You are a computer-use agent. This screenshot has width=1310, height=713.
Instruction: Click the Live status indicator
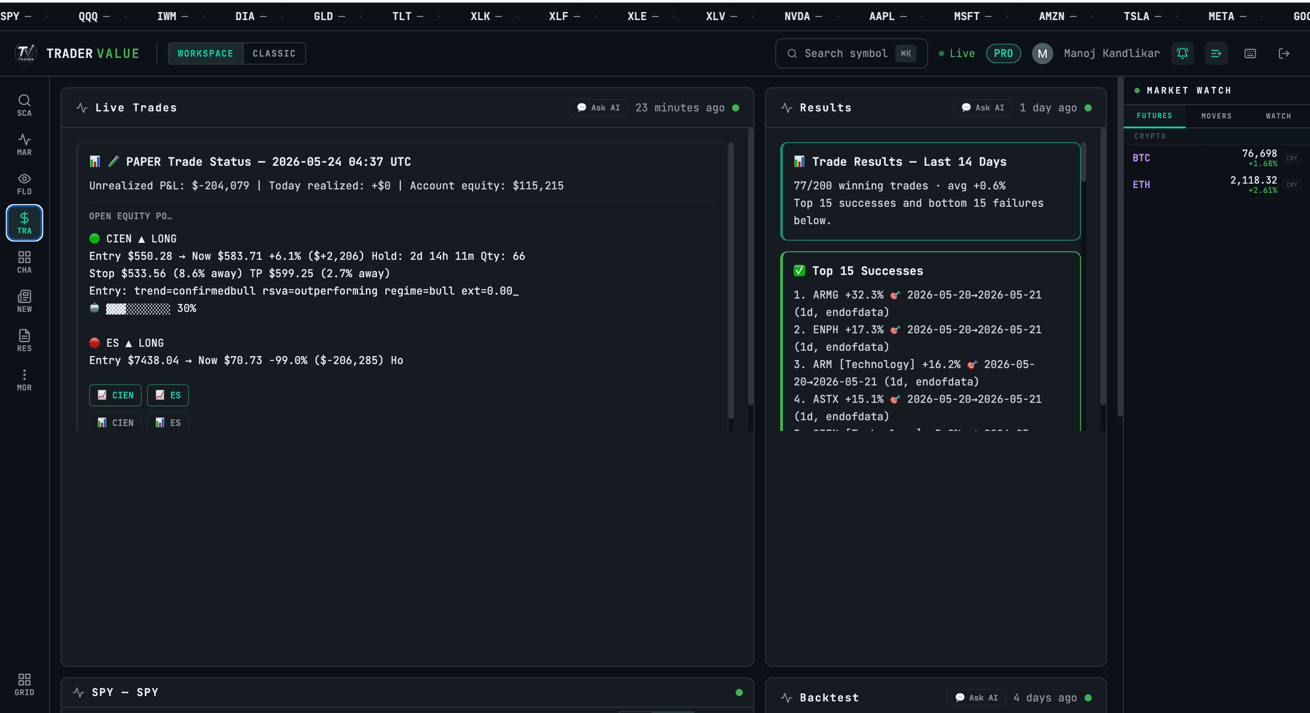tap(957, 53)
